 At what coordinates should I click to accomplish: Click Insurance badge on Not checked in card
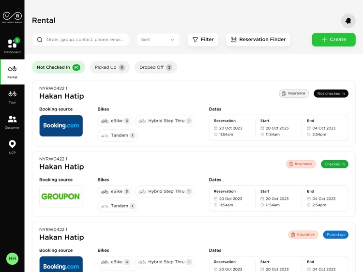294,93
